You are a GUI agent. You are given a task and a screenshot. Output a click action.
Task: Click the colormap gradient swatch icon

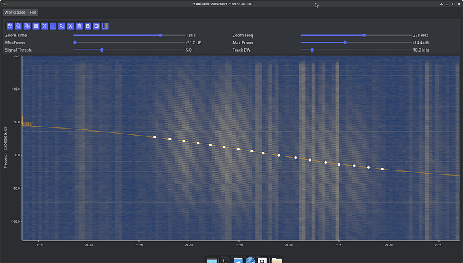click(105, 26)
